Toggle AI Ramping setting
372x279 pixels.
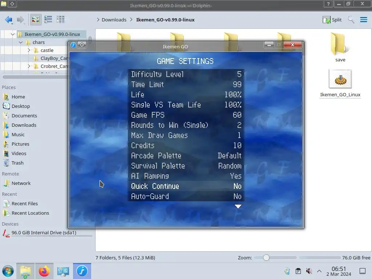pos(186,176)
